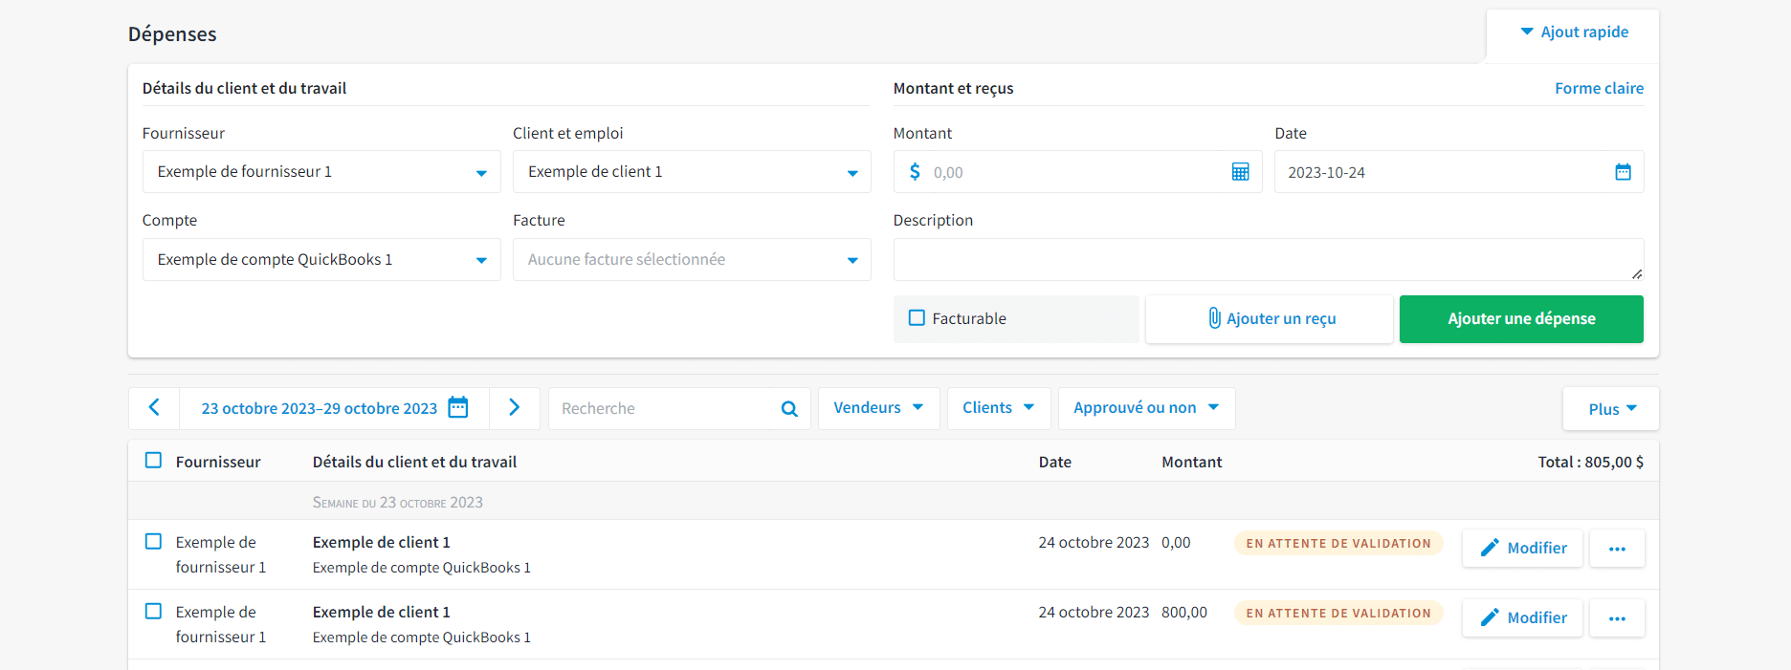
Task: Click Ajouter un reçu button
Action: click(x=1270, y=319)
